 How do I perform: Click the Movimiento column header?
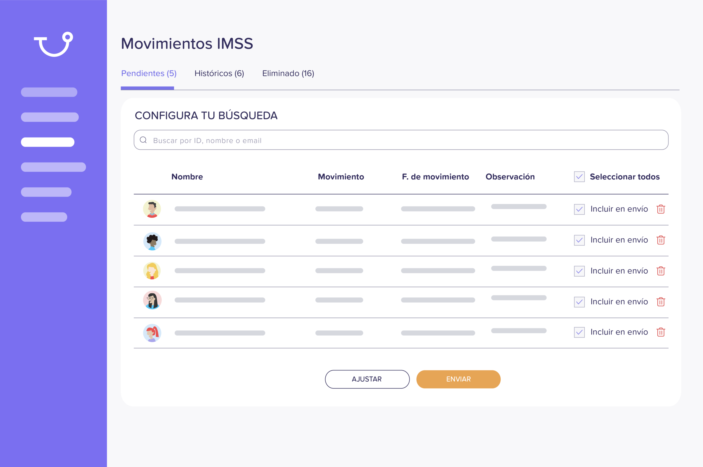pos(341,177)
